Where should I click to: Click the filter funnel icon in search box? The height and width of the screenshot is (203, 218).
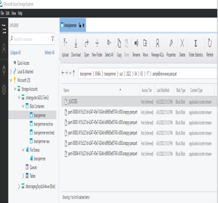tap(53, 39)
